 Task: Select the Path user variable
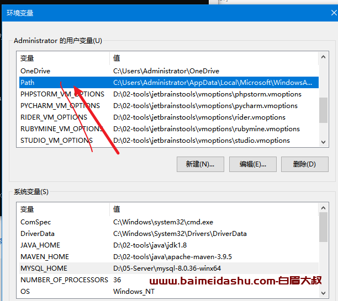[x=169, y=82]
